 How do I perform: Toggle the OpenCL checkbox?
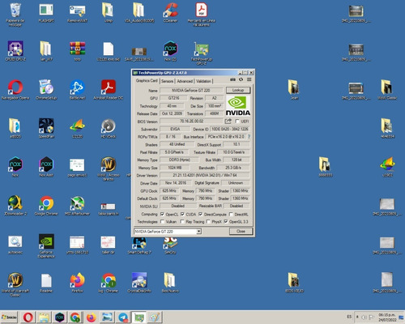162,214
